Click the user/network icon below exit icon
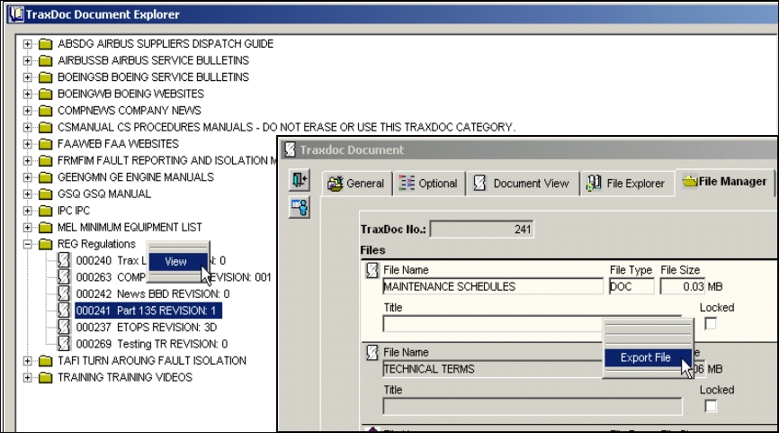Image resolution: width=779 pixels, height=433 pixels. coord(300,207)
